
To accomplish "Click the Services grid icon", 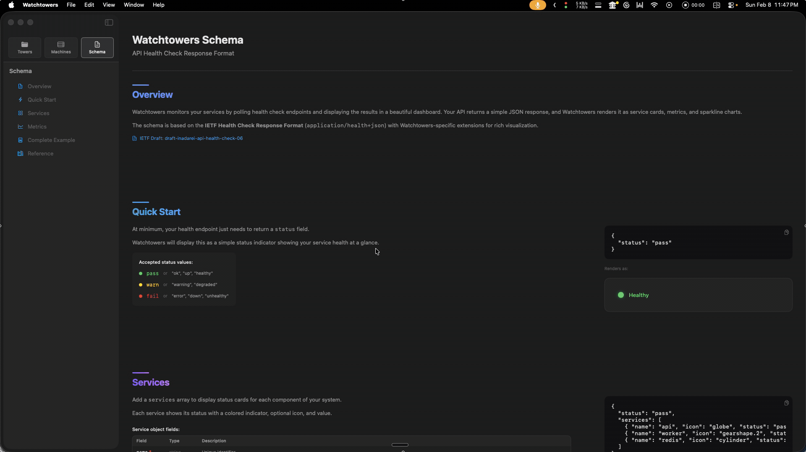I will [20, 113].
